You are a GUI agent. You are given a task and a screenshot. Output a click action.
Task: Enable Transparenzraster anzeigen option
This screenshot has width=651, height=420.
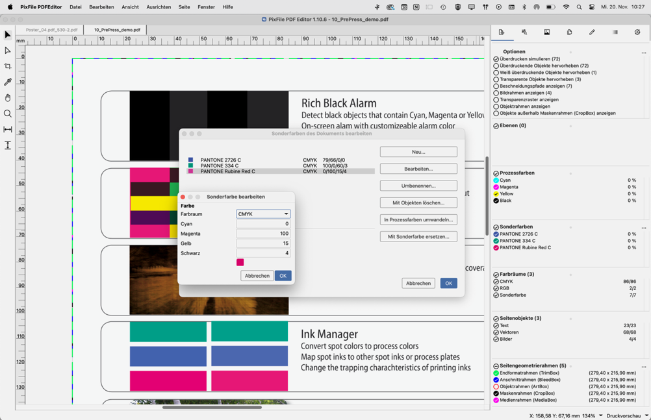[x=496, y=100]
